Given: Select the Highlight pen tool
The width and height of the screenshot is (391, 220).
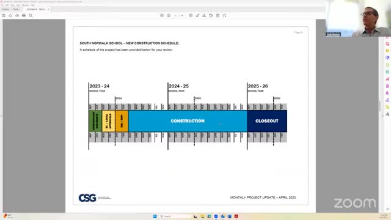Looking at the screenshot, I should [x=197, y=15].
